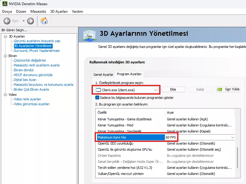Select 3D Ayarlarının Yönetilmesi tree item

pyautogui.click(x=33, y=46)
